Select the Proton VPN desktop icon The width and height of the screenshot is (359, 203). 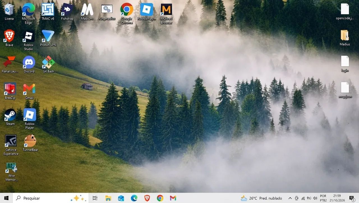48,38
